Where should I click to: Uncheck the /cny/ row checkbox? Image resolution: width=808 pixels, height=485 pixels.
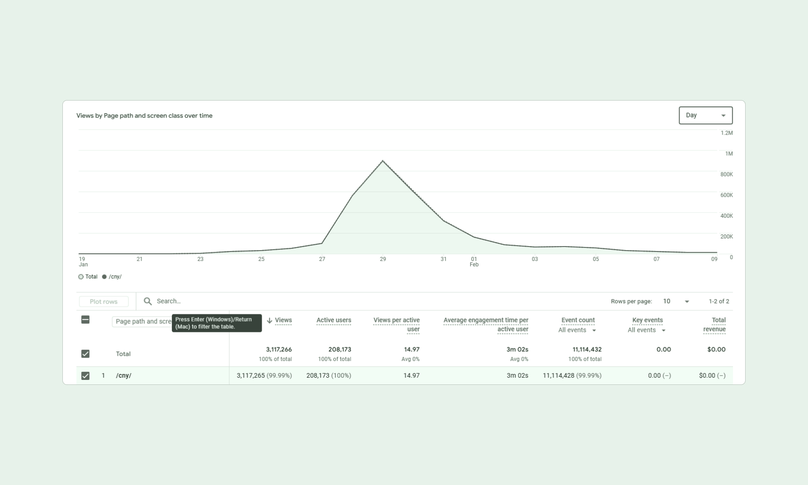pos(85,376)
